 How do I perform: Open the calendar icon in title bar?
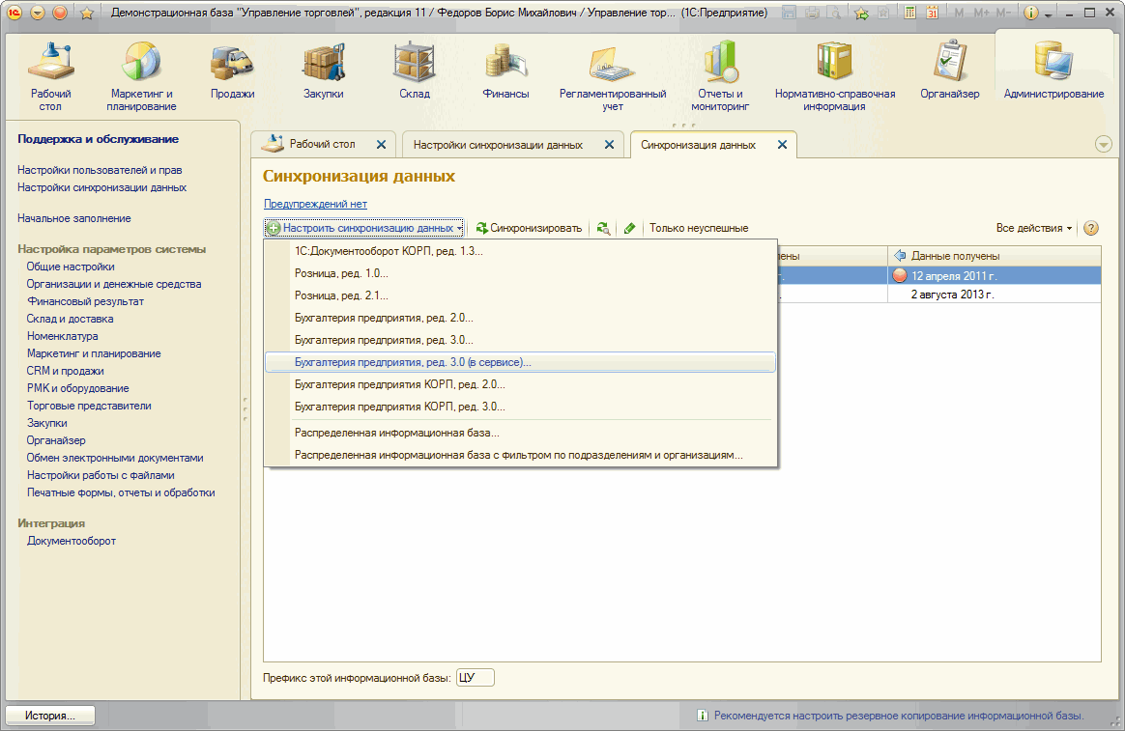coord(932,13)
